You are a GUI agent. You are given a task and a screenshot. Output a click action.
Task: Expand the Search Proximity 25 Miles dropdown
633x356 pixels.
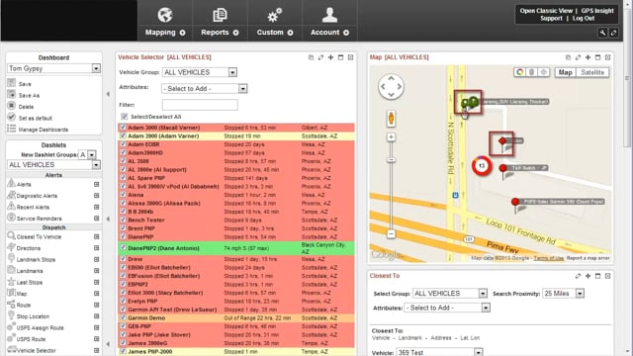tap(563, 294)
